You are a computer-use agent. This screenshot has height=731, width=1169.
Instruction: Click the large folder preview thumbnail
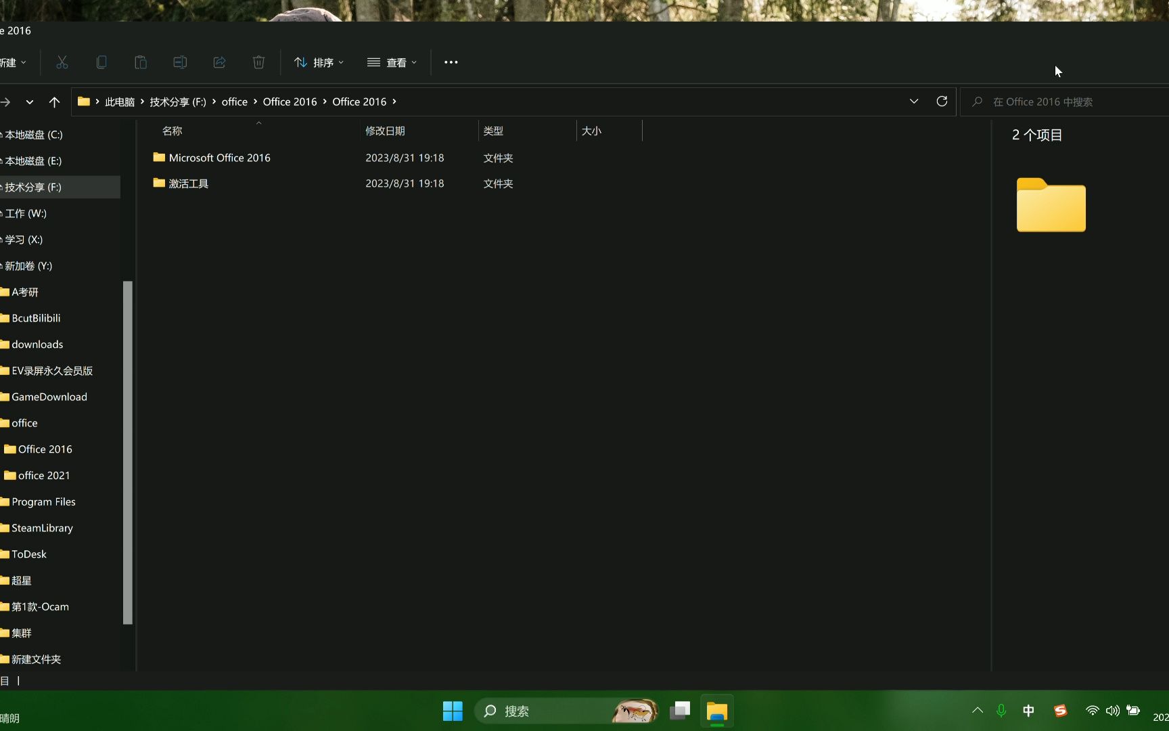(x=1051, y=204)
